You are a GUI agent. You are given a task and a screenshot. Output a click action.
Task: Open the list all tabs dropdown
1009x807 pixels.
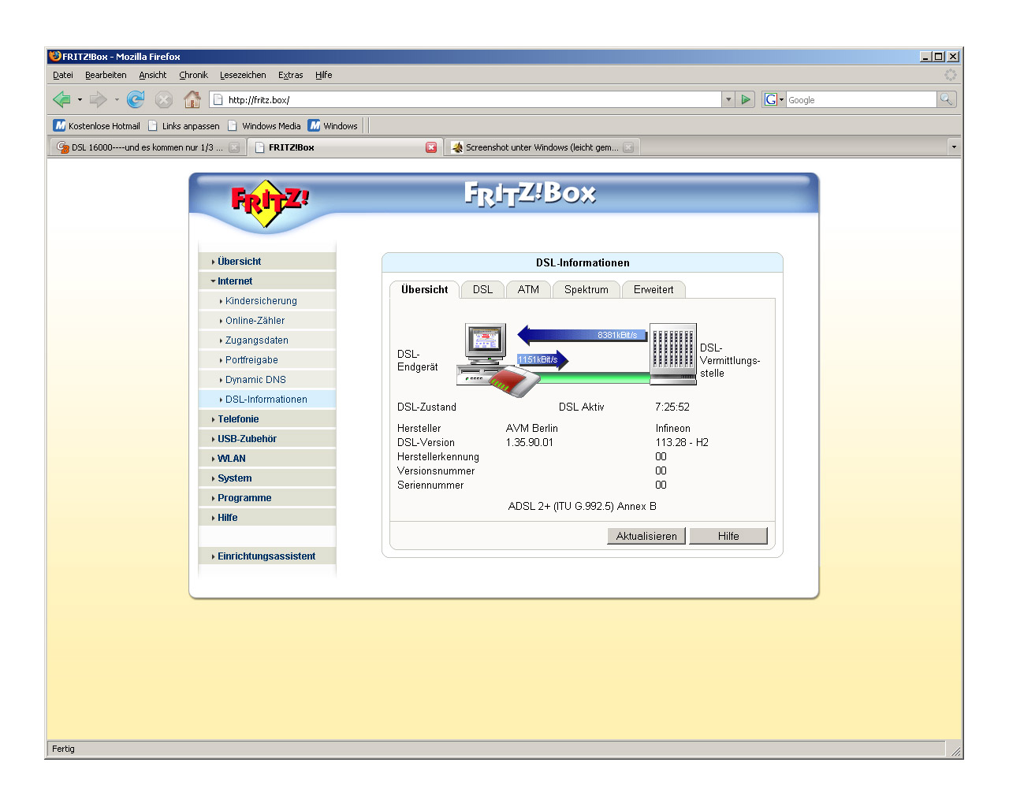pyautogui.click(x=954, y=147)
